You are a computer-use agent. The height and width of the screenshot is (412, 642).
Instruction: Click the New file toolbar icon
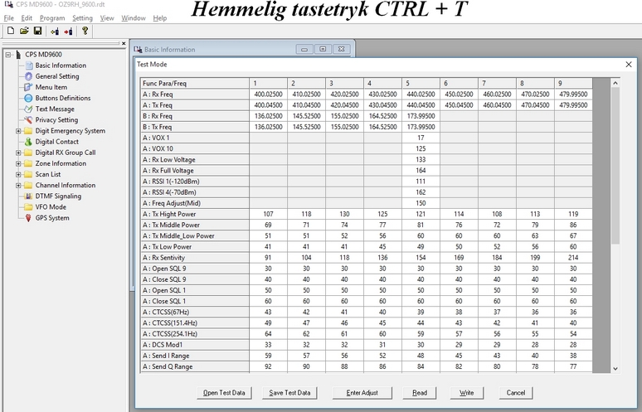[11, 31]
